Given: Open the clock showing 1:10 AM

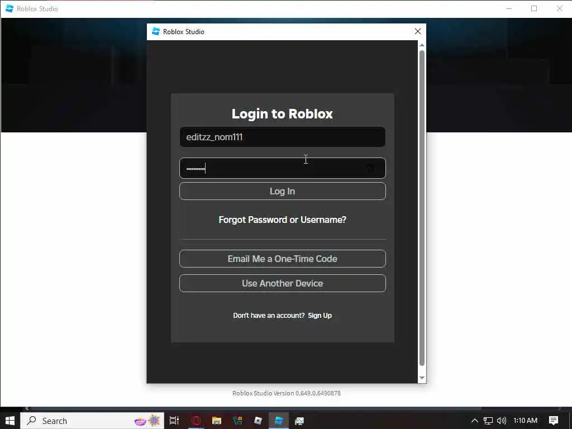Looking at the screenshot, I should [525, 421].
